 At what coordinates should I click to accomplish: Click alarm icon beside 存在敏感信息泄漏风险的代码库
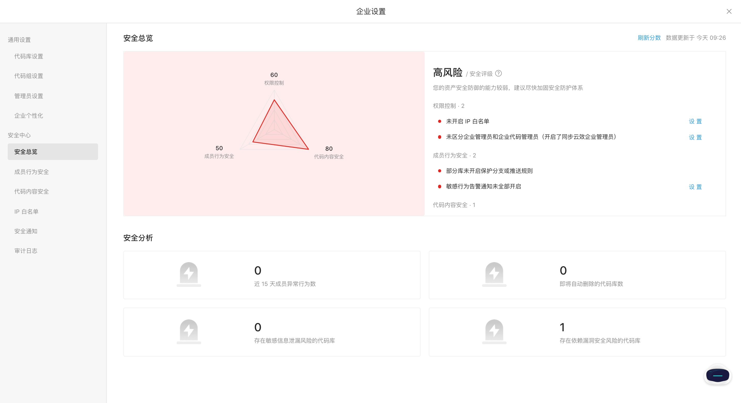[x=189, y=332]
